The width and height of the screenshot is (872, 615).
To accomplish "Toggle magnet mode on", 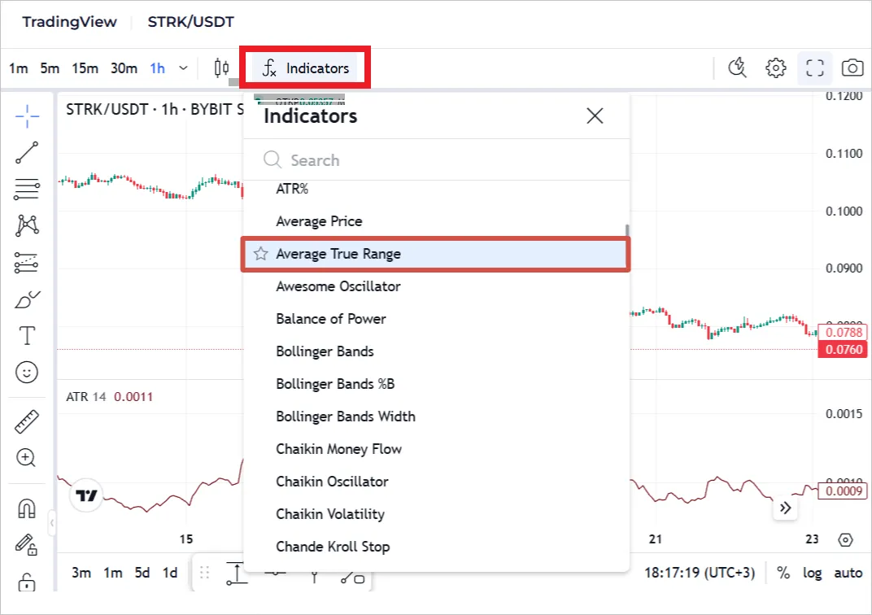I will (x=27, y=508).
